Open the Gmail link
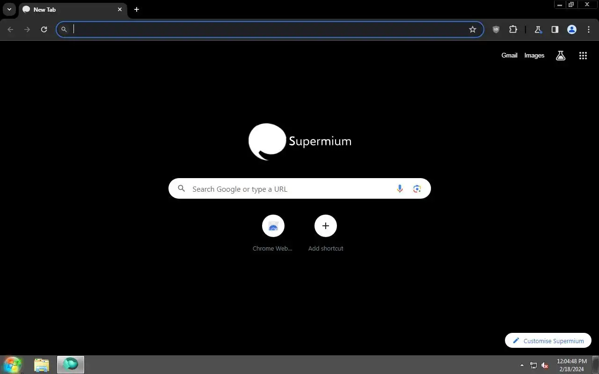This screenshot has width=599, height=374. pyautogui.click(x=509, y=55)
